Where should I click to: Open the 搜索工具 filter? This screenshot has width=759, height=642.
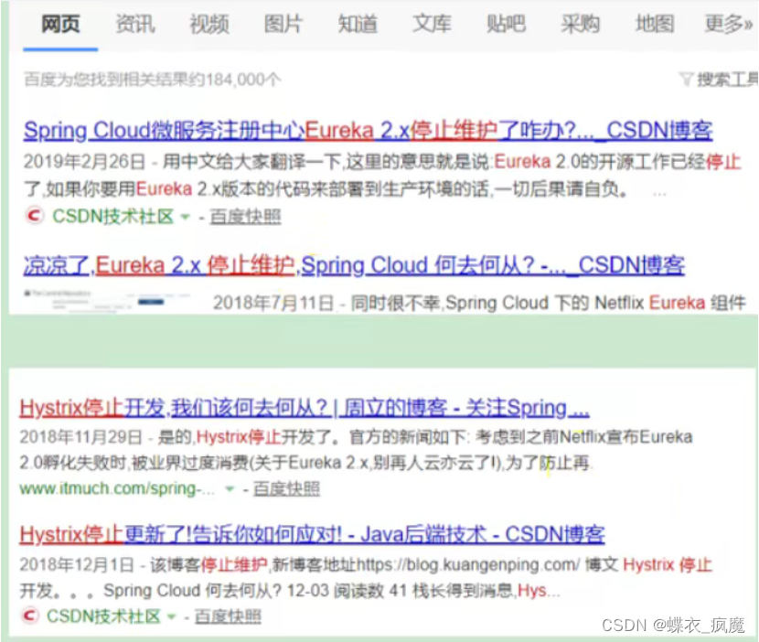click(727, 80)
